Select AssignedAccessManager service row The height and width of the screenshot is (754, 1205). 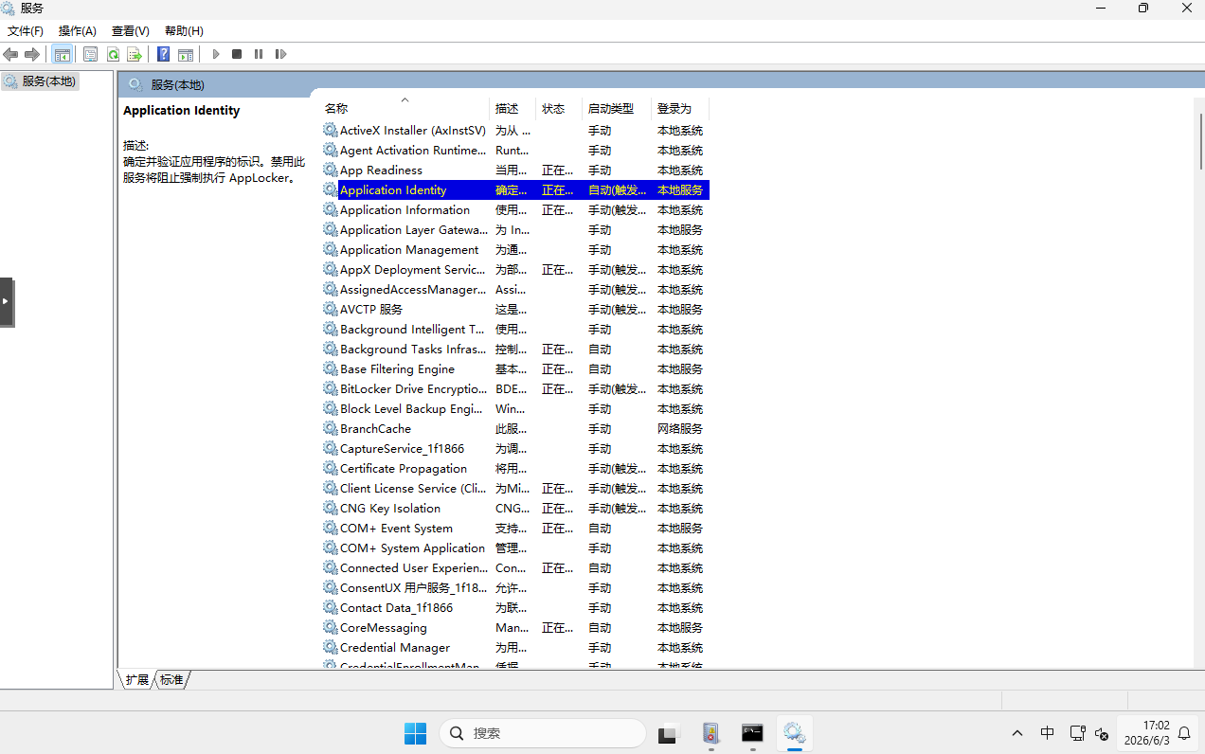515,289
